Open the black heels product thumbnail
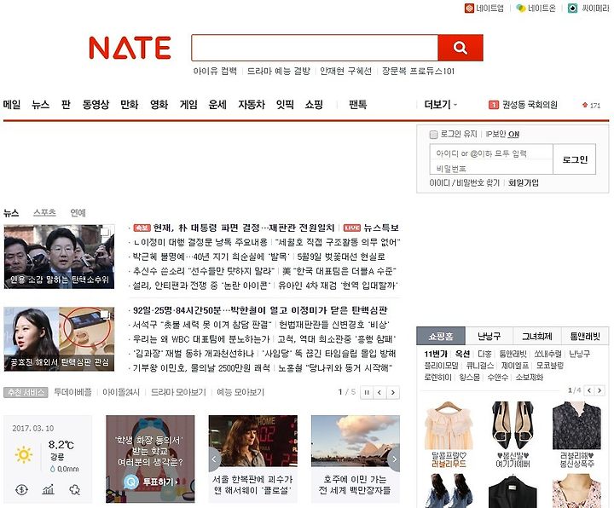 [513, 426]
